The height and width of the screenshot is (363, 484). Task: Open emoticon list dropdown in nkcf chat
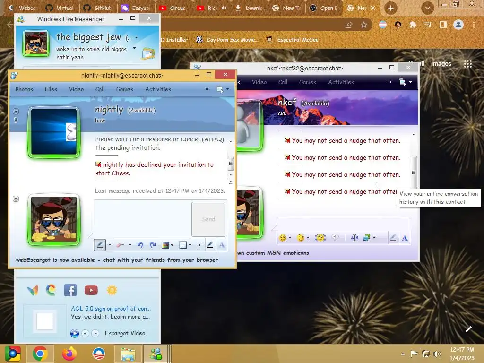point(290,238)
